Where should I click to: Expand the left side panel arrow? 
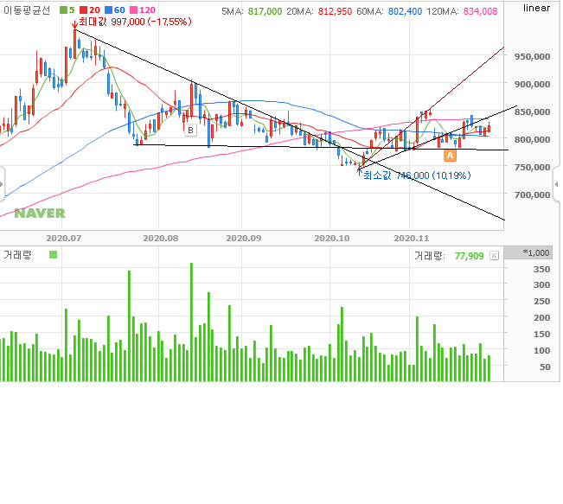click(x=2, y=184)
